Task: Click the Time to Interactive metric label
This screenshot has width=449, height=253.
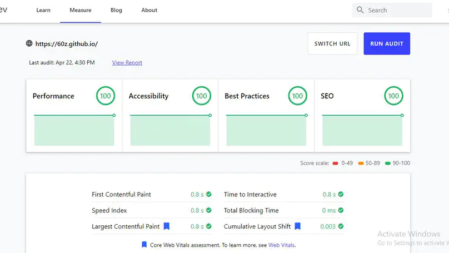Action: click(x=250, y=194)
